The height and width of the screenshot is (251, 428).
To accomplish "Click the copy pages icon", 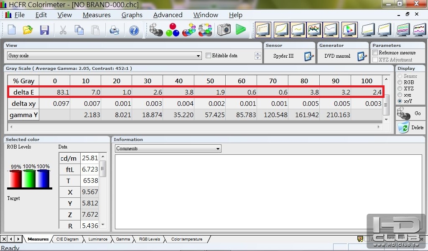I will point(79,30).
